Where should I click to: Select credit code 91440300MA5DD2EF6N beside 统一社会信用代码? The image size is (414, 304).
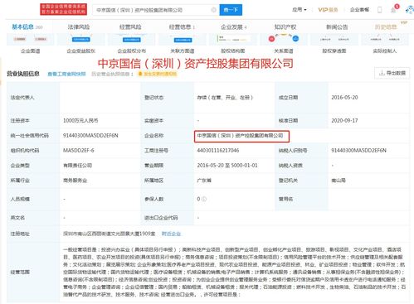point(90,135)
